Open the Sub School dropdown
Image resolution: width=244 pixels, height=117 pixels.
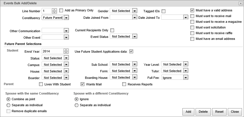point(135,64)
